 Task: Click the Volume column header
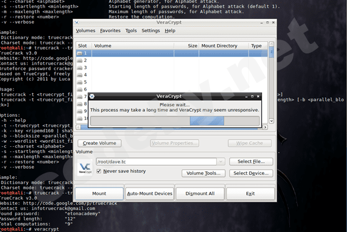coord(133,46)
